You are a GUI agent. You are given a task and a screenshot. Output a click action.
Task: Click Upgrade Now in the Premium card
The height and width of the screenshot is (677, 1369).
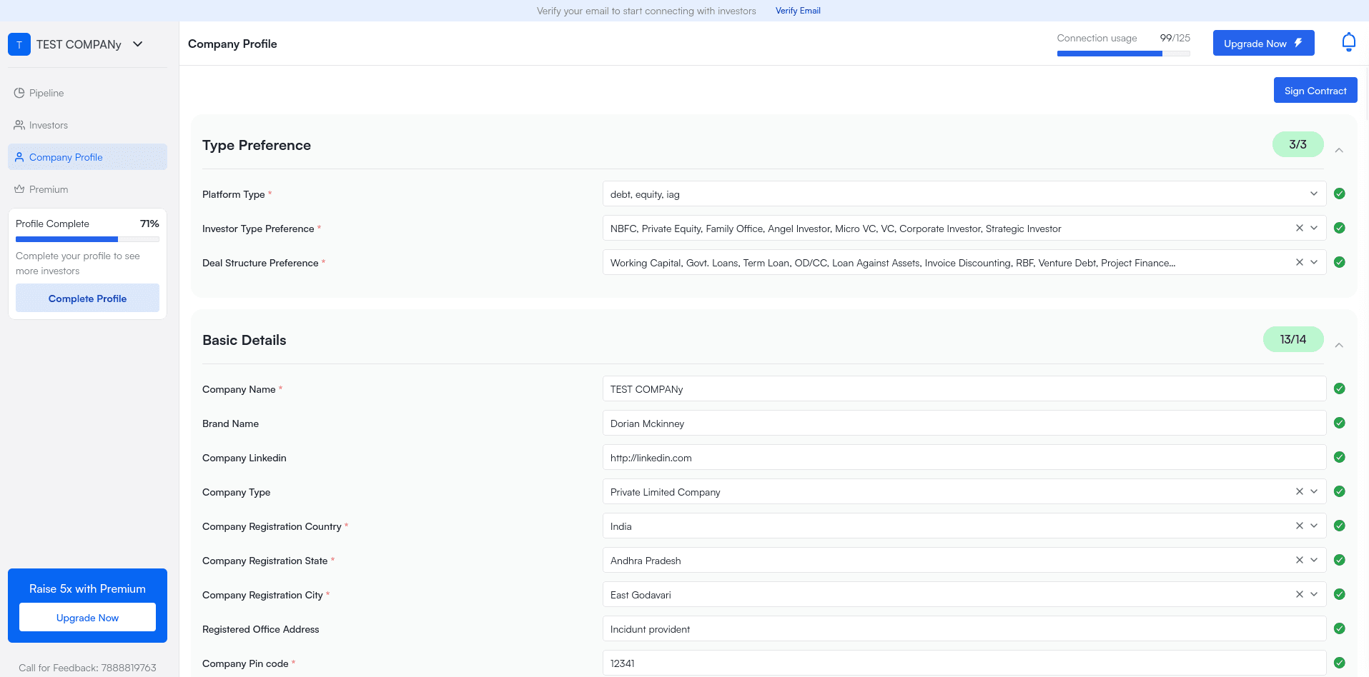click(x=87, y=617)
